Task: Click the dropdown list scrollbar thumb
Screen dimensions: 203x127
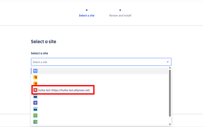Action: 170,93
